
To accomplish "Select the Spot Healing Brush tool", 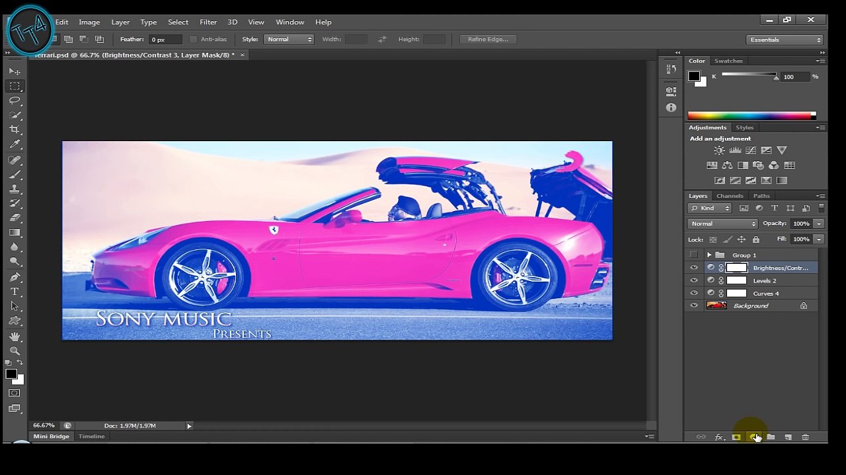I will (15, 160).
